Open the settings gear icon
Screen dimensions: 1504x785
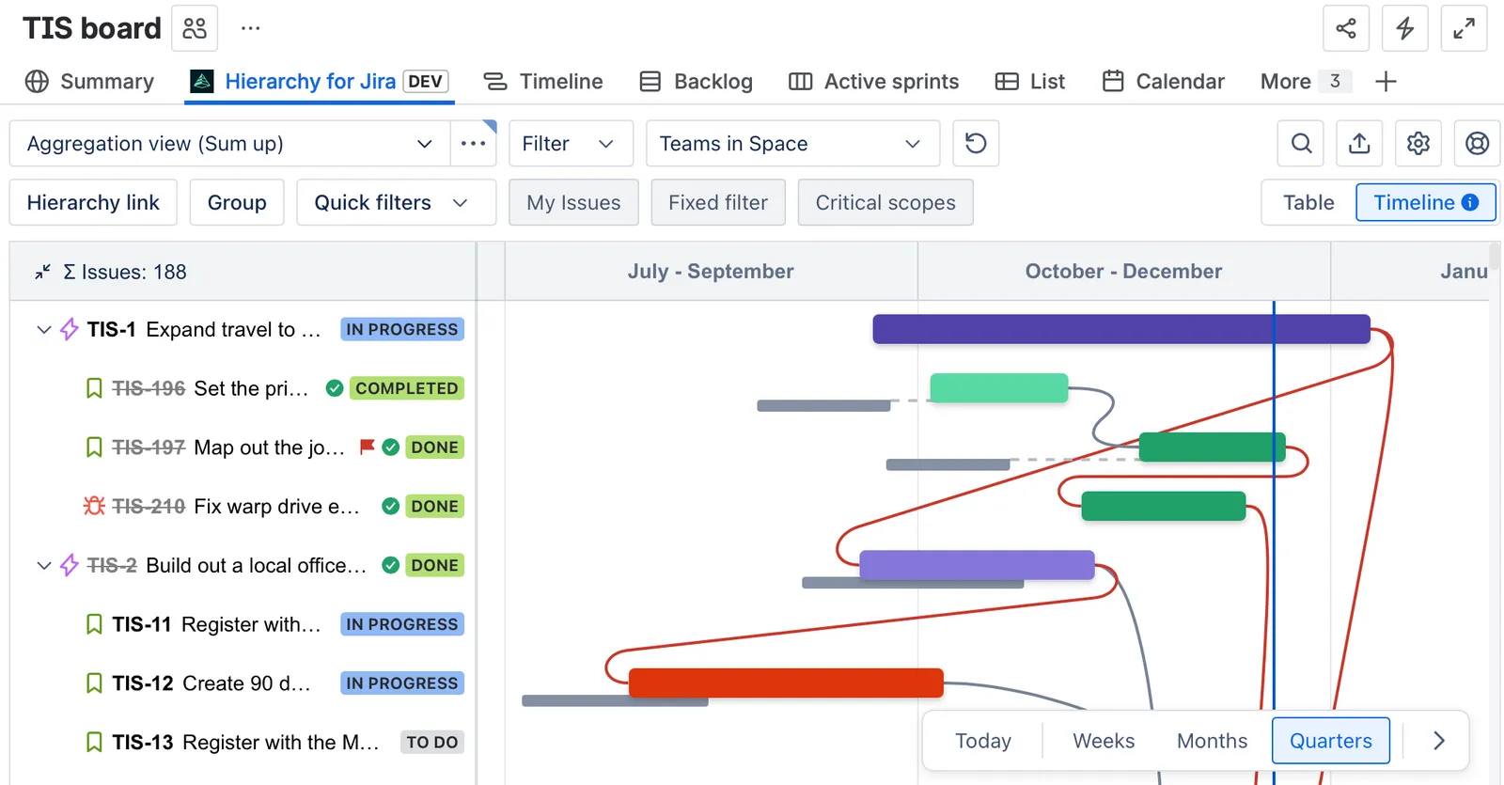(x=1418, y=144)
